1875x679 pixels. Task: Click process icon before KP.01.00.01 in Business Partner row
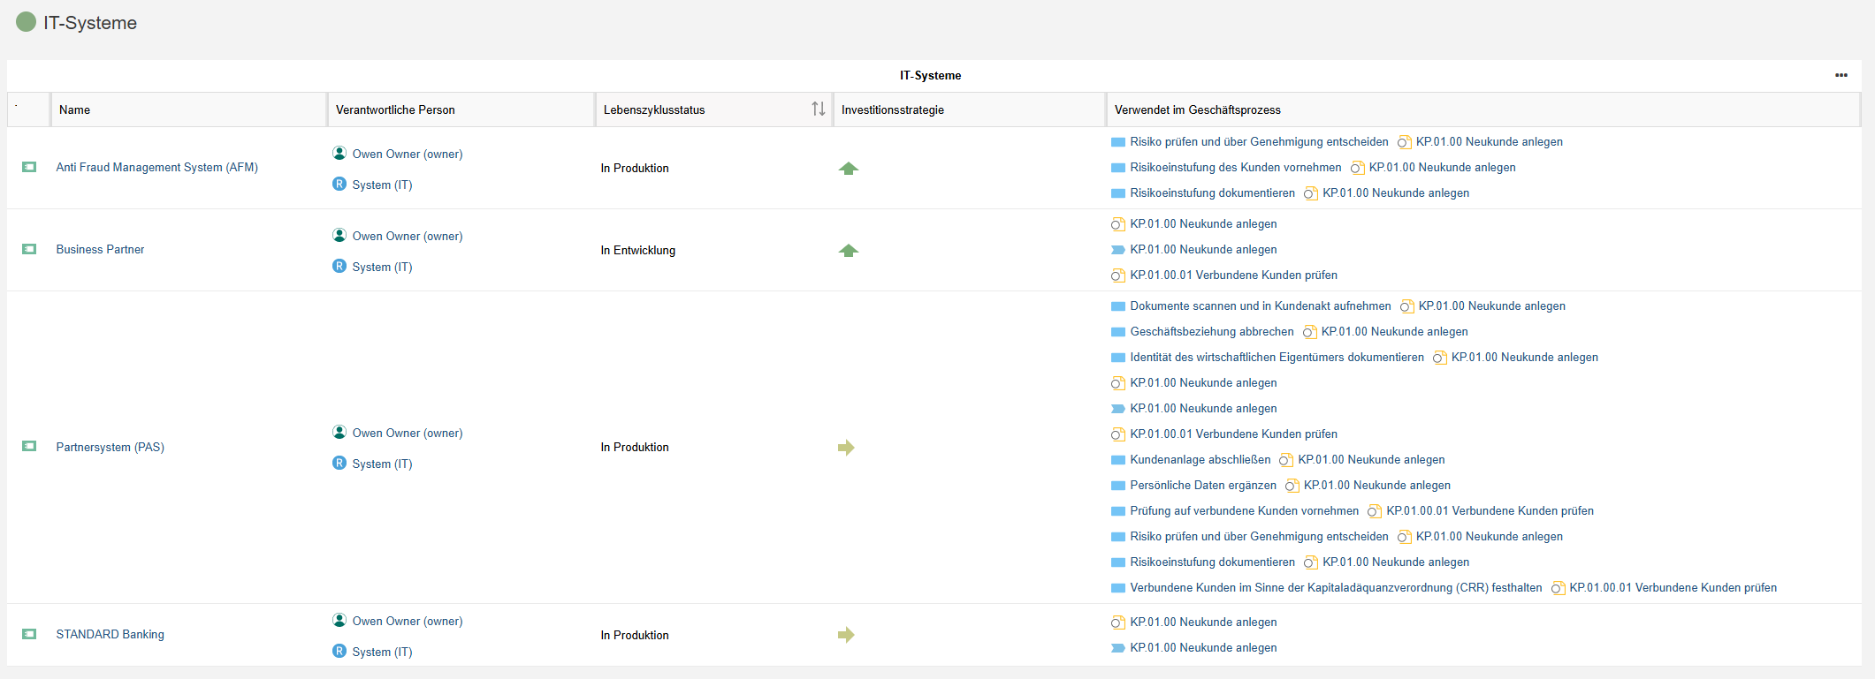pyautogui.click(x=1118, y=275)
